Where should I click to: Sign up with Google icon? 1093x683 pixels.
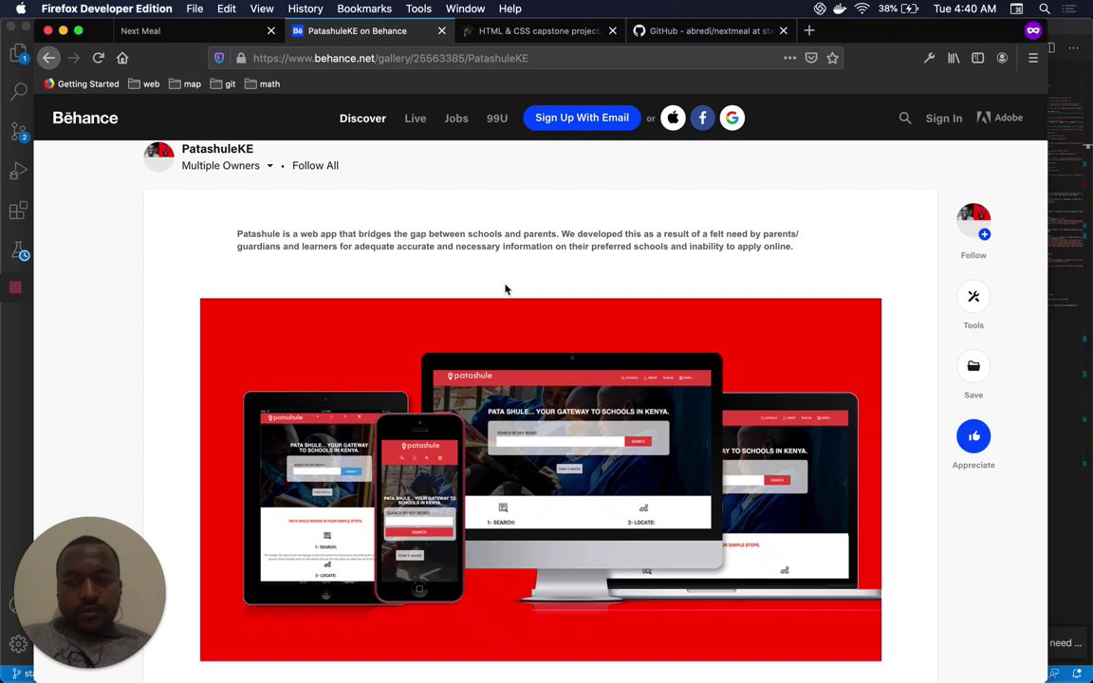click(732, 118)
